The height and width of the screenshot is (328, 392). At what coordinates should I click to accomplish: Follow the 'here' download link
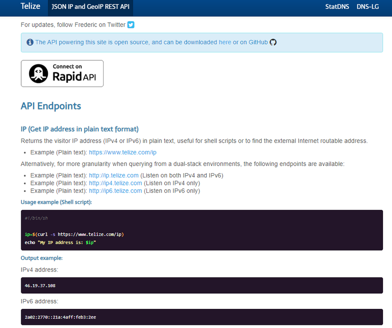click(225, 42)
